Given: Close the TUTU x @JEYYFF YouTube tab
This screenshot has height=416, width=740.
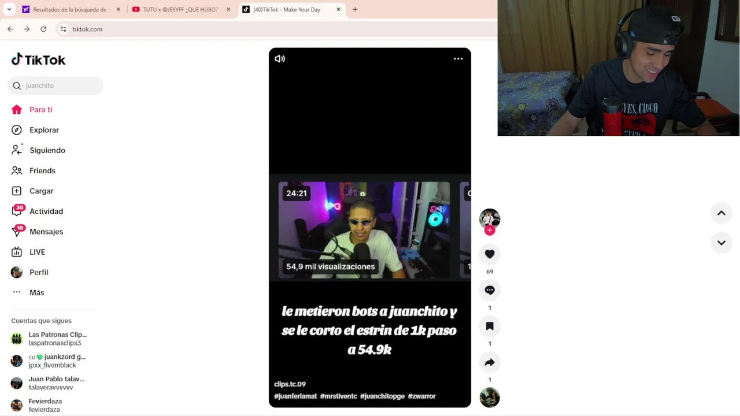Looking at the screenshot, I should pyautogui.click(x=228, y=9).
